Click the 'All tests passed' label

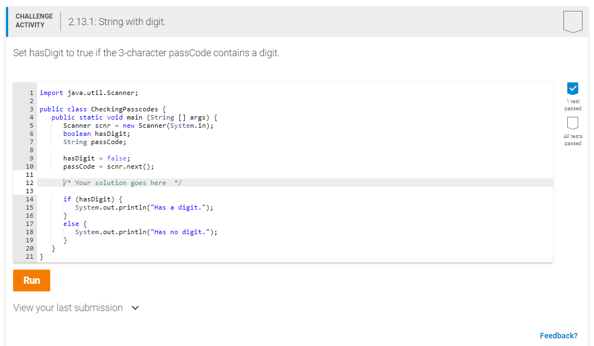click(573, 140)
